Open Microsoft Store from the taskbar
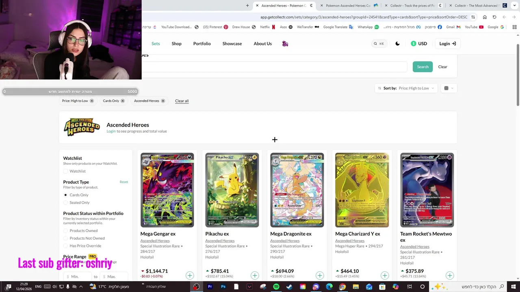520x292 pixels. 382,287
